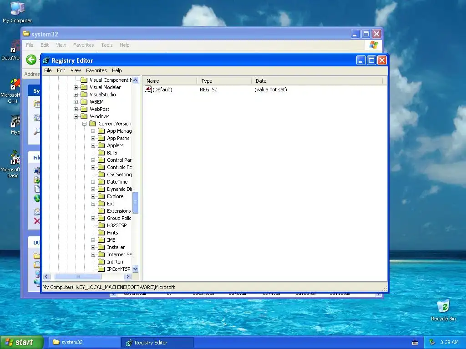Click the taskbar clock showing 3:29 AM
The height and width of the screenshot is (349, 466).
449,342
